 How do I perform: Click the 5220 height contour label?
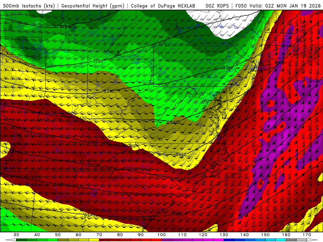[65, 27]
